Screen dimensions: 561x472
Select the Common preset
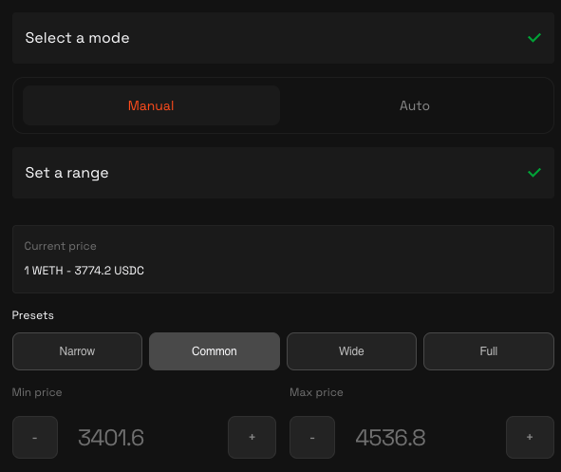coord(215,351)
